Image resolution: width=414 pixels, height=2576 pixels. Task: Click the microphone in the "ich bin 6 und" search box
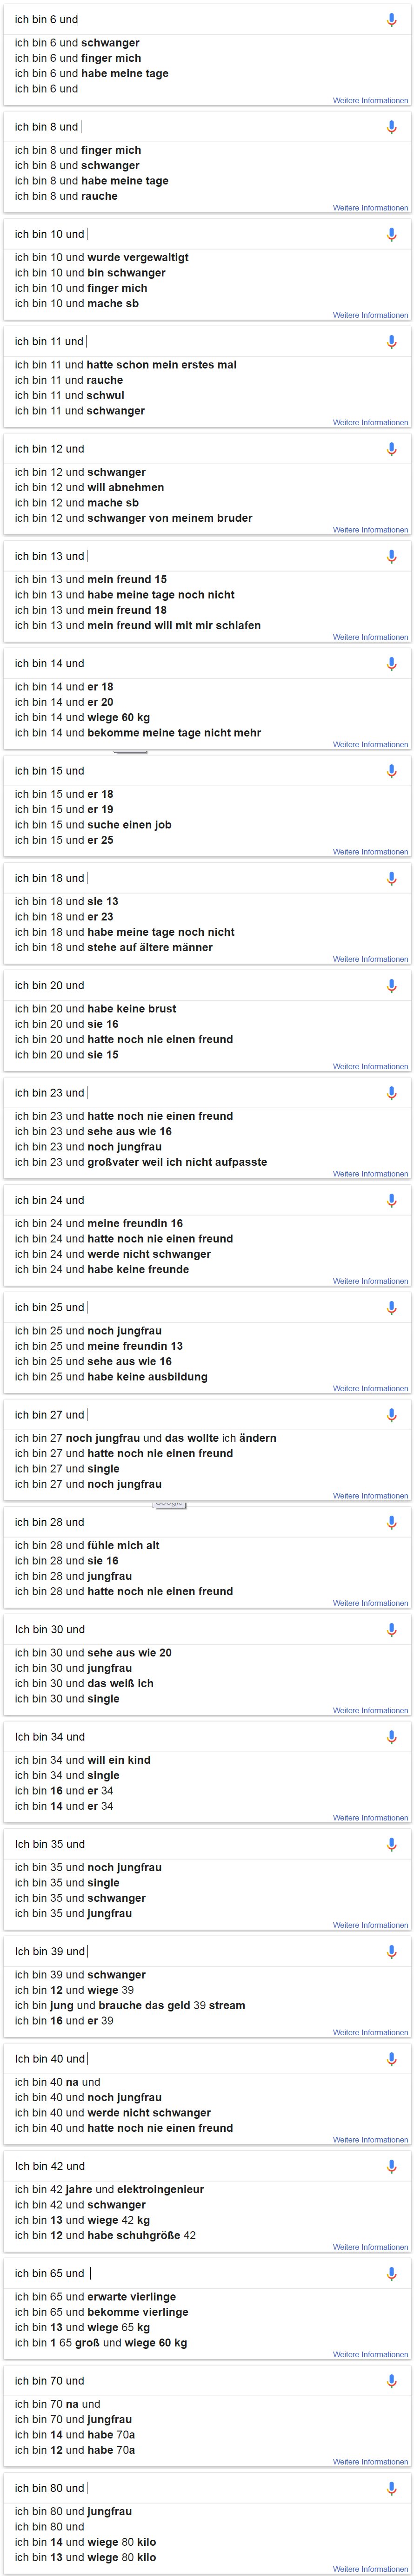[391, 19]
